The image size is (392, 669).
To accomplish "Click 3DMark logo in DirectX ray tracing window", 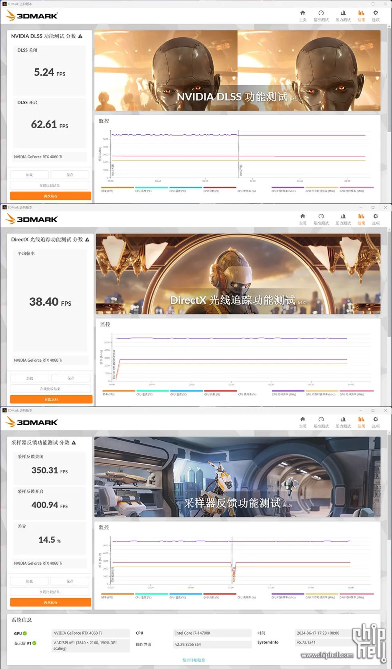I will [x=32, y=219].
